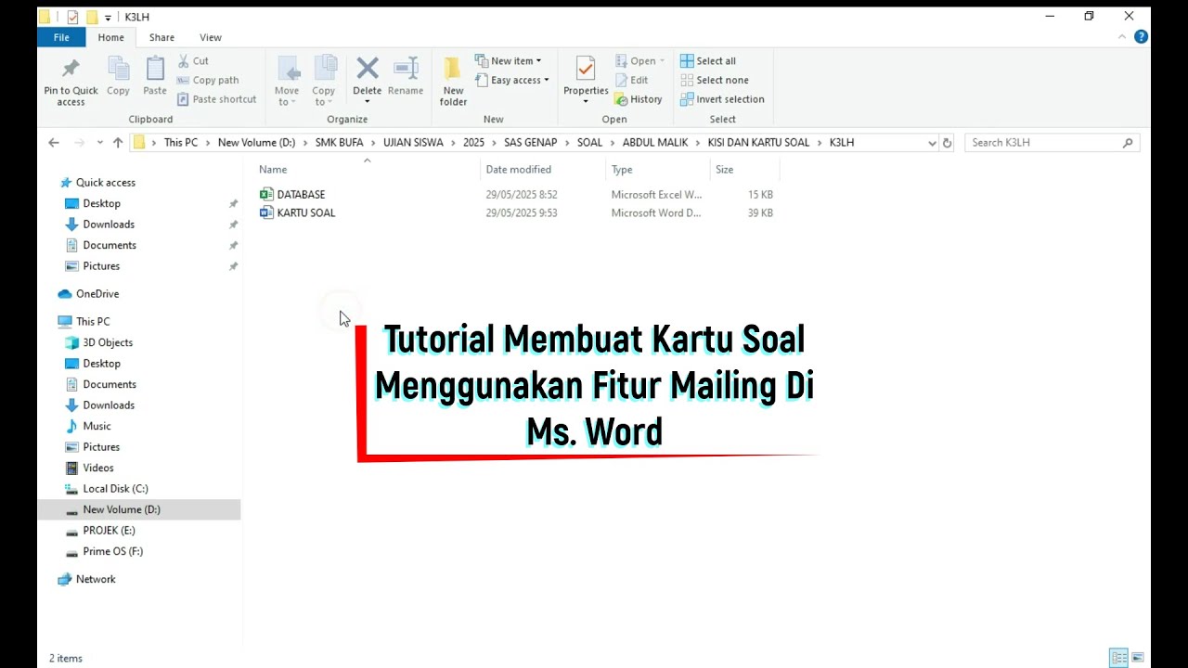Click Select all
The width and height of the screenshot is (1188, 668).
pyautogui.click(x=708, y=60)
